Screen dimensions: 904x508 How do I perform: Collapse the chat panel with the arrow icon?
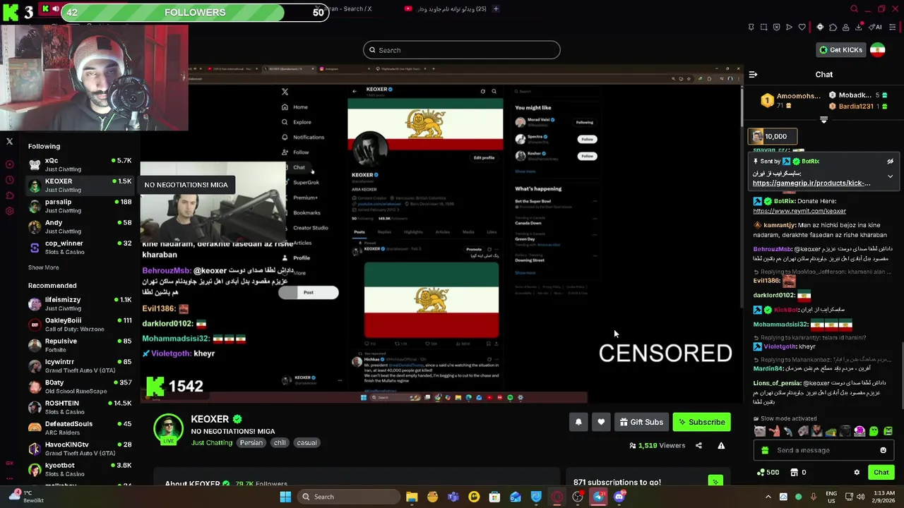(753, 74)
